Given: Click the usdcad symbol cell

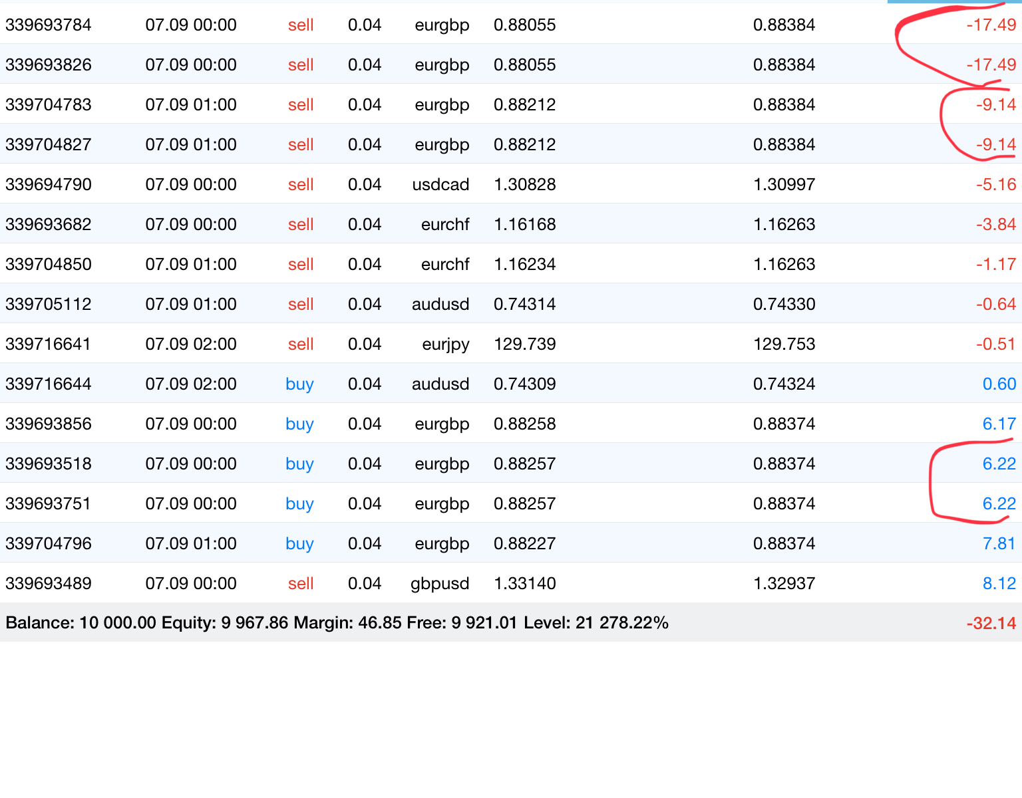Looking at the screenshot, I should 440,185.
